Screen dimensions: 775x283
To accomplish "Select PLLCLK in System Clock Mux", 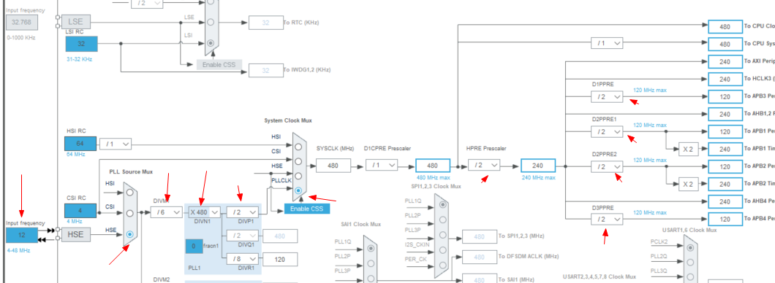I will pyautogui.click(x=298, y=190).
